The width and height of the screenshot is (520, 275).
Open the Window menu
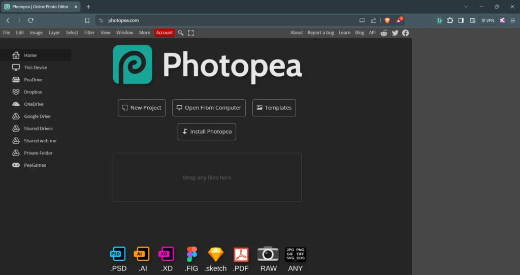pyautogui.click(x=125, y=33)
